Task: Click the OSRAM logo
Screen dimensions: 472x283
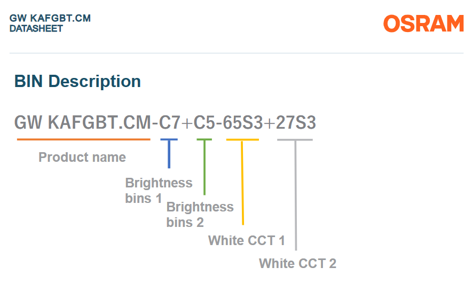Action: pyautogui.click(x=423, y=23)
